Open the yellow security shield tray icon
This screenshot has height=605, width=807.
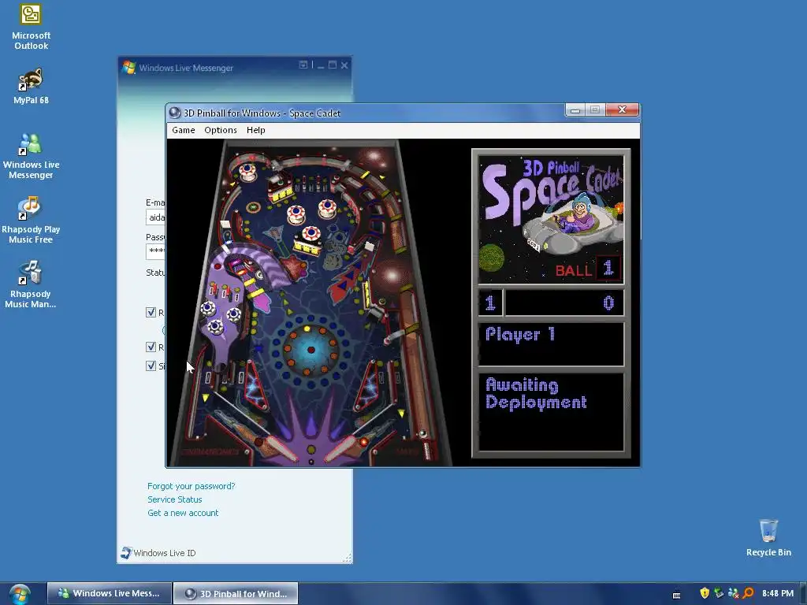(x=705, y=593)
